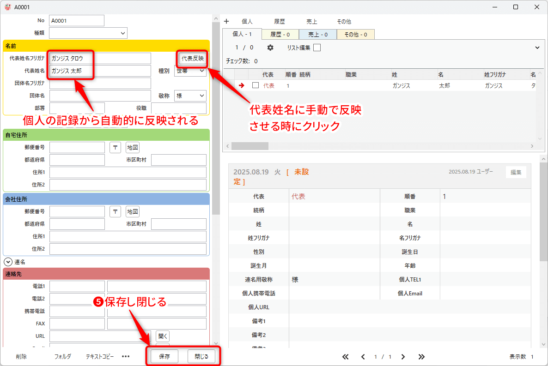Switch to the 履歴 - 0 tab

(280, 35)
